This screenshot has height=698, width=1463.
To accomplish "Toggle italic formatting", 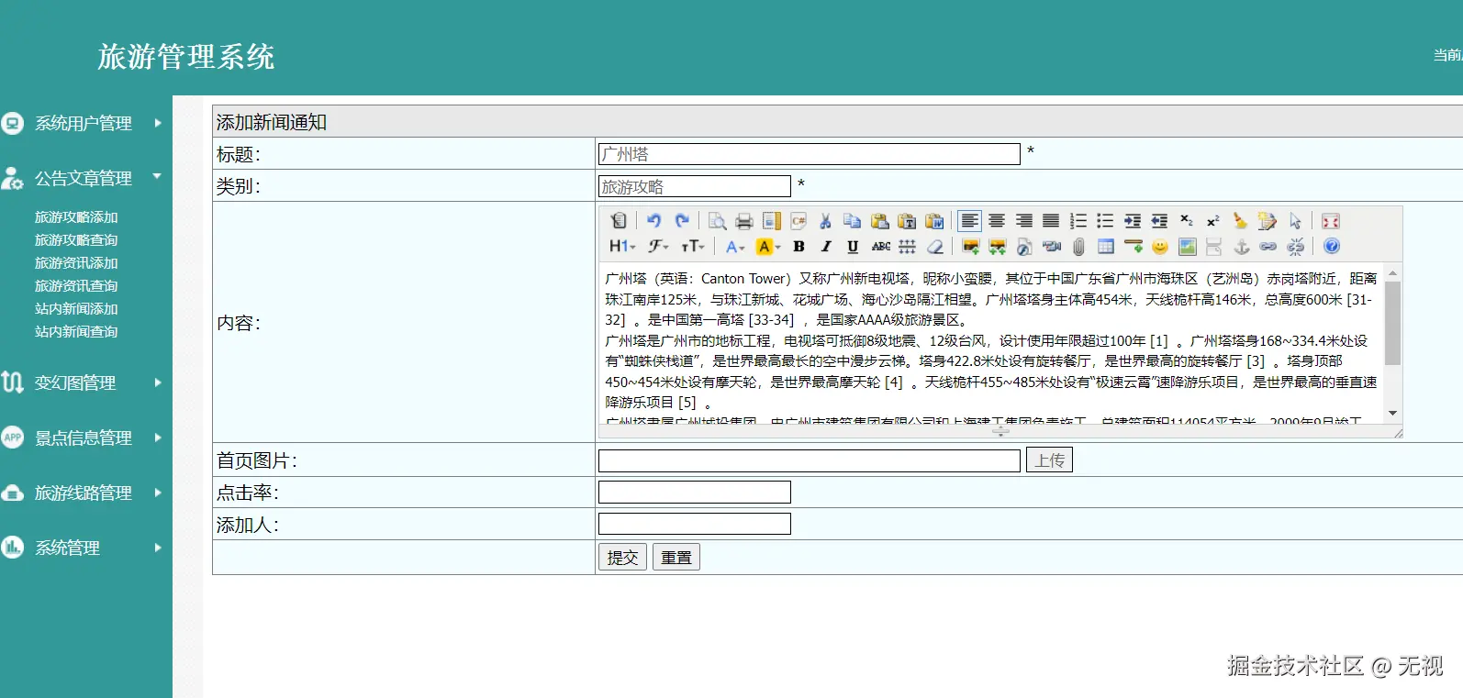I will [x=826, y=246].
